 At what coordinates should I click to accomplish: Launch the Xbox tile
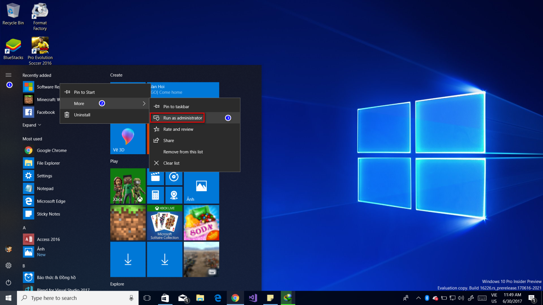(x=128, y=186)
